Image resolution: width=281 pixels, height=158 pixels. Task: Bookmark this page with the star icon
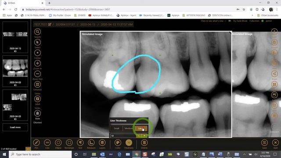click(244, 10)
